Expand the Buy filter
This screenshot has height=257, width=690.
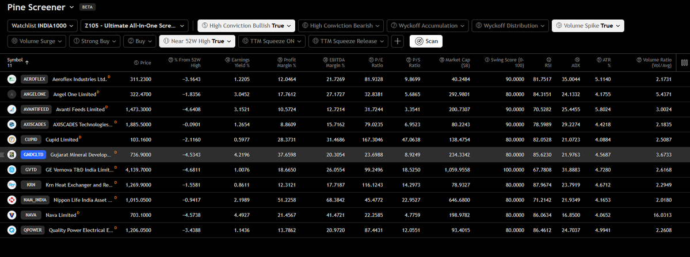pyautogui.click(x=139, y=41)
